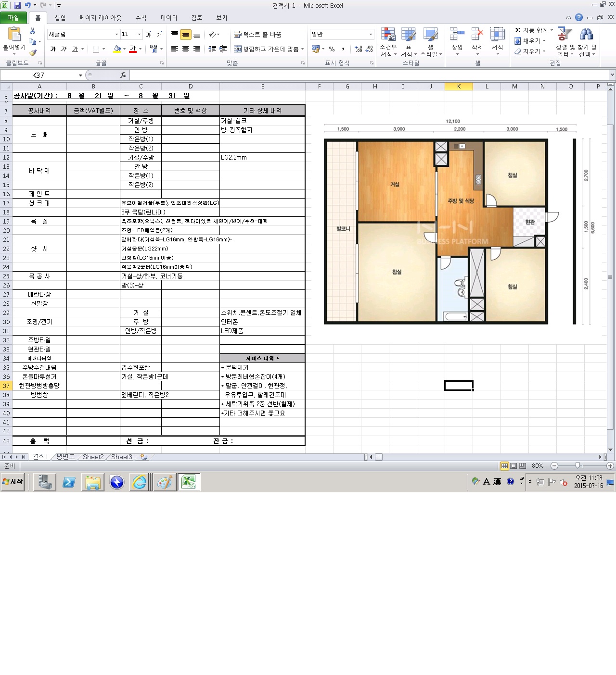Switch to the 평면도 sheet tab
Screen dimensions: 616x675
point(65,457)
